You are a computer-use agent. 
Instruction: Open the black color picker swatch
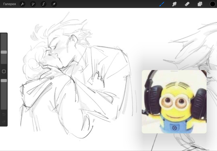(213, 4)
